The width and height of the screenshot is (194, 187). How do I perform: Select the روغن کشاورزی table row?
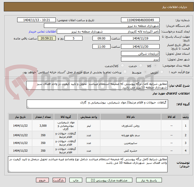pos(99,126)
